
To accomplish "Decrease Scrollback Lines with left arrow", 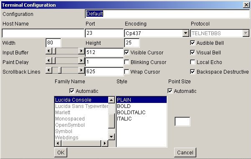I will 49,70.
